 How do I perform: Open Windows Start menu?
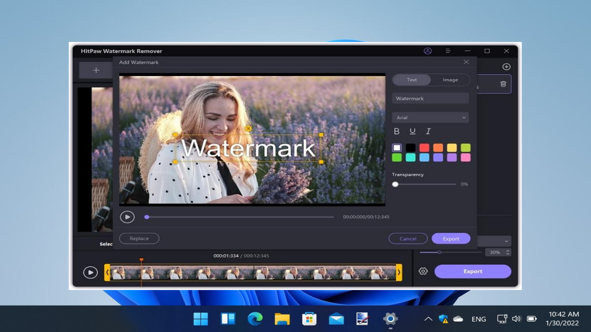pos(201,319)
